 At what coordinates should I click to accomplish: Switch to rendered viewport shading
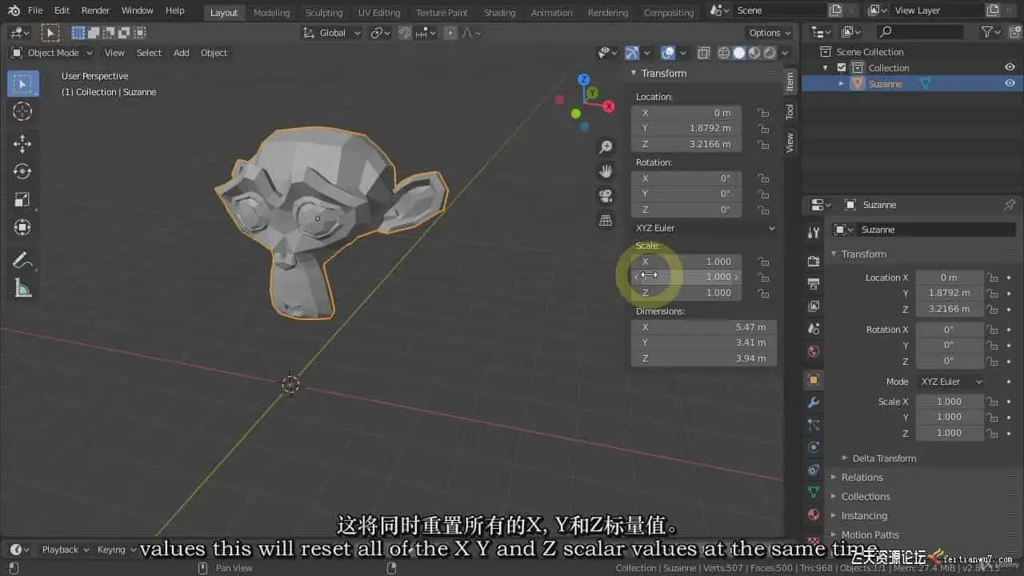[770, 53]
